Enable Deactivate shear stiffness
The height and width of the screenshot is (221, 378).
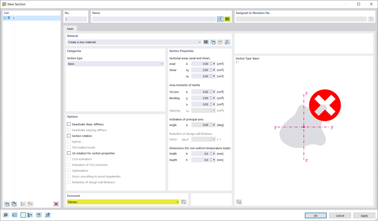[x=69, y=124]
